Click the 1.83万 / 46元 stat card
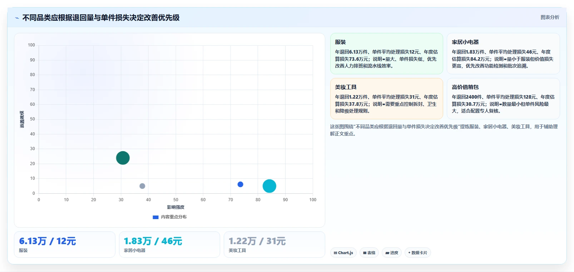The image size is (574, 272). coord(169,244)
